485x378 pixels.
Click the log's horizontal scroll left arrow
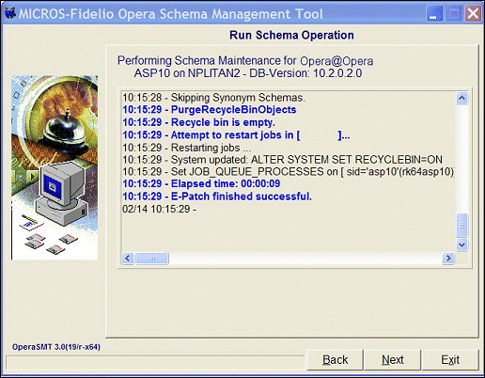point(128,259)
